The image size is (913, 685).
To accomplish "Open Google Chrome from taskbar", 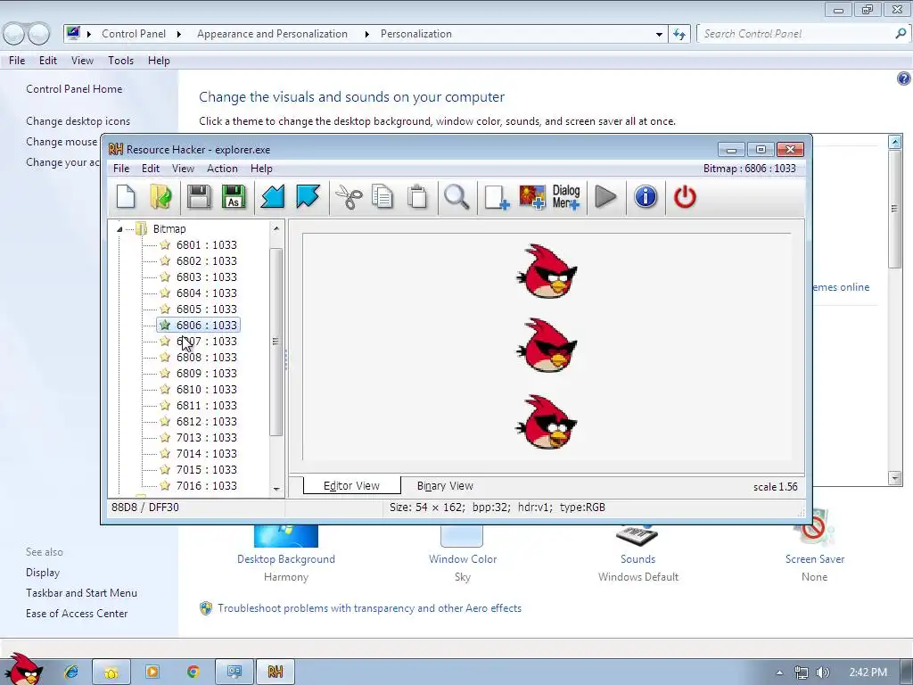I will click(193, 673).
